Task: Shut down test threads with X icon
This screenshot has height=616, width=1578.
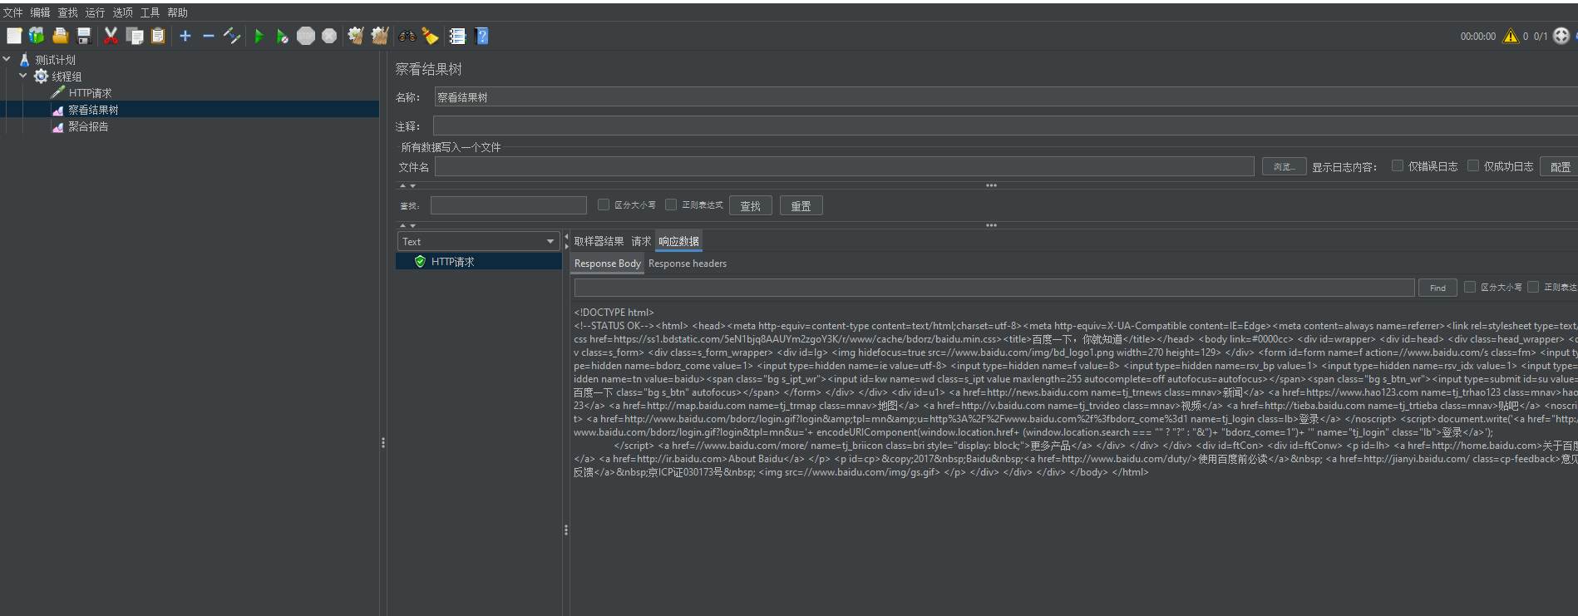Action: point(329,36)
